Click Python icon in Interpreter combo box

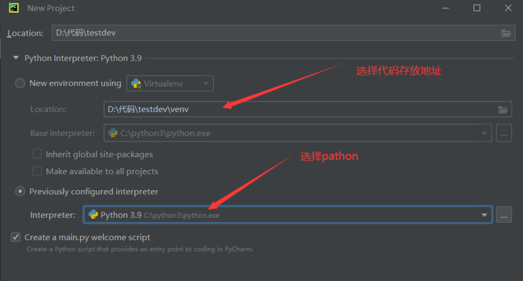coord(93,215)
